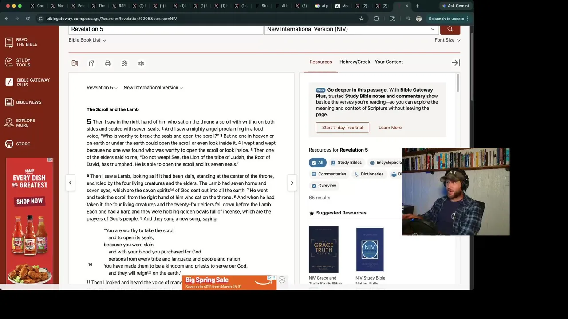Switch to the Resources tab

point(321,62)
